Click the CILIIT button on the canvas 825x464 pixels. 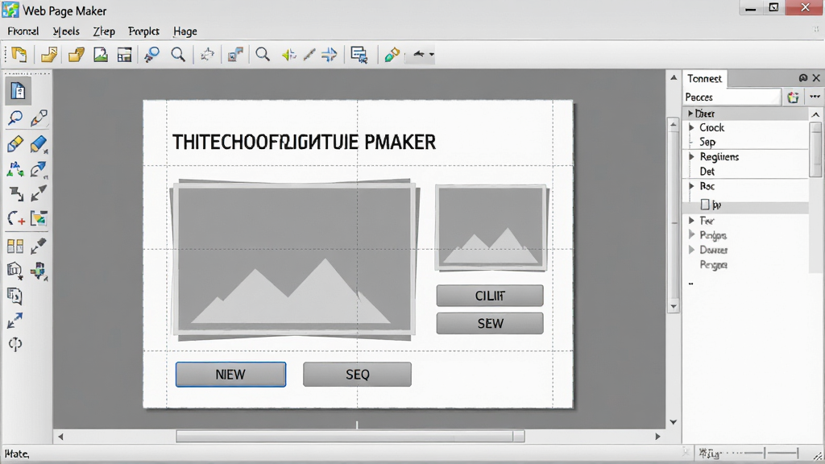click(x=490, y=296)
